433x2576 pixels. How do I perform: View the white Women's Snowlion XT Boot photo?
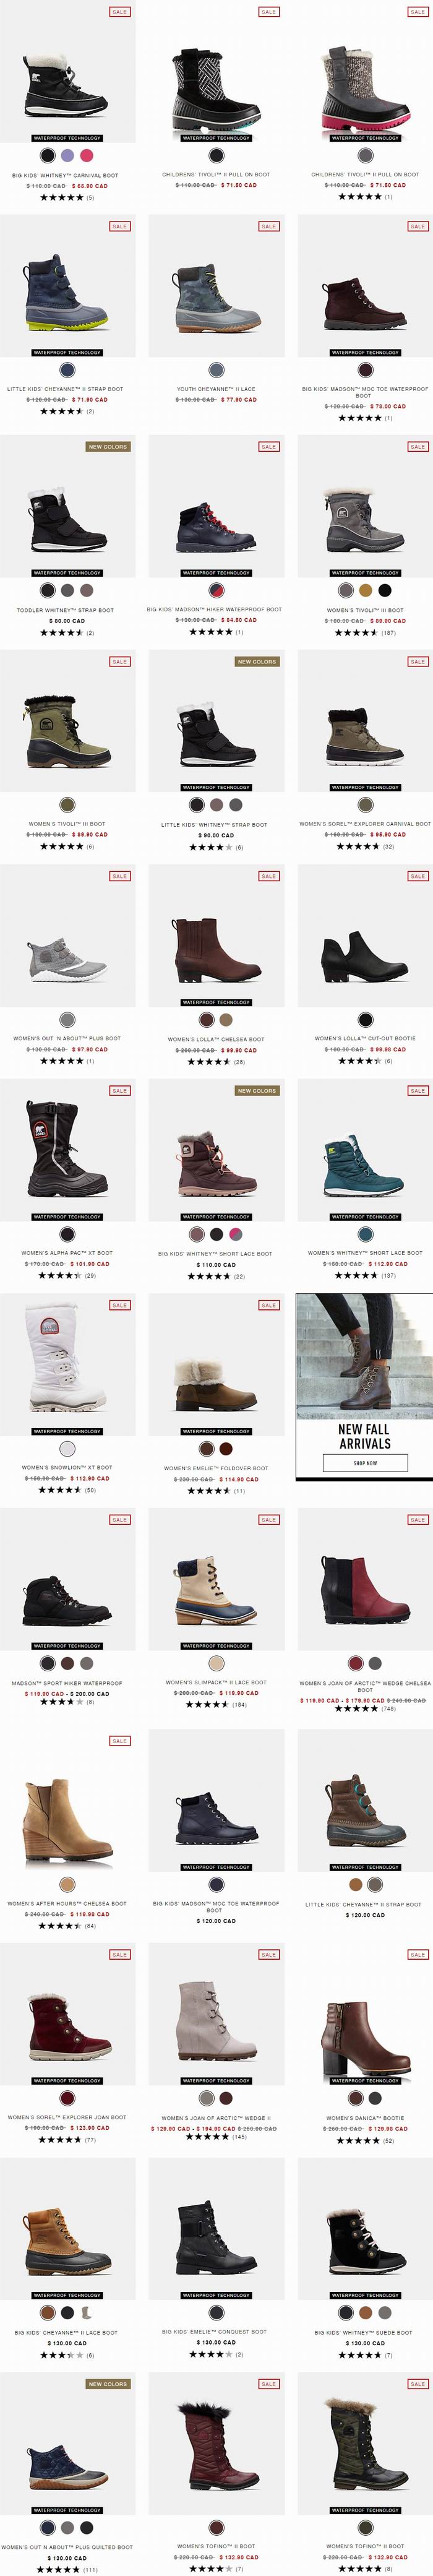pos(67,1364)
